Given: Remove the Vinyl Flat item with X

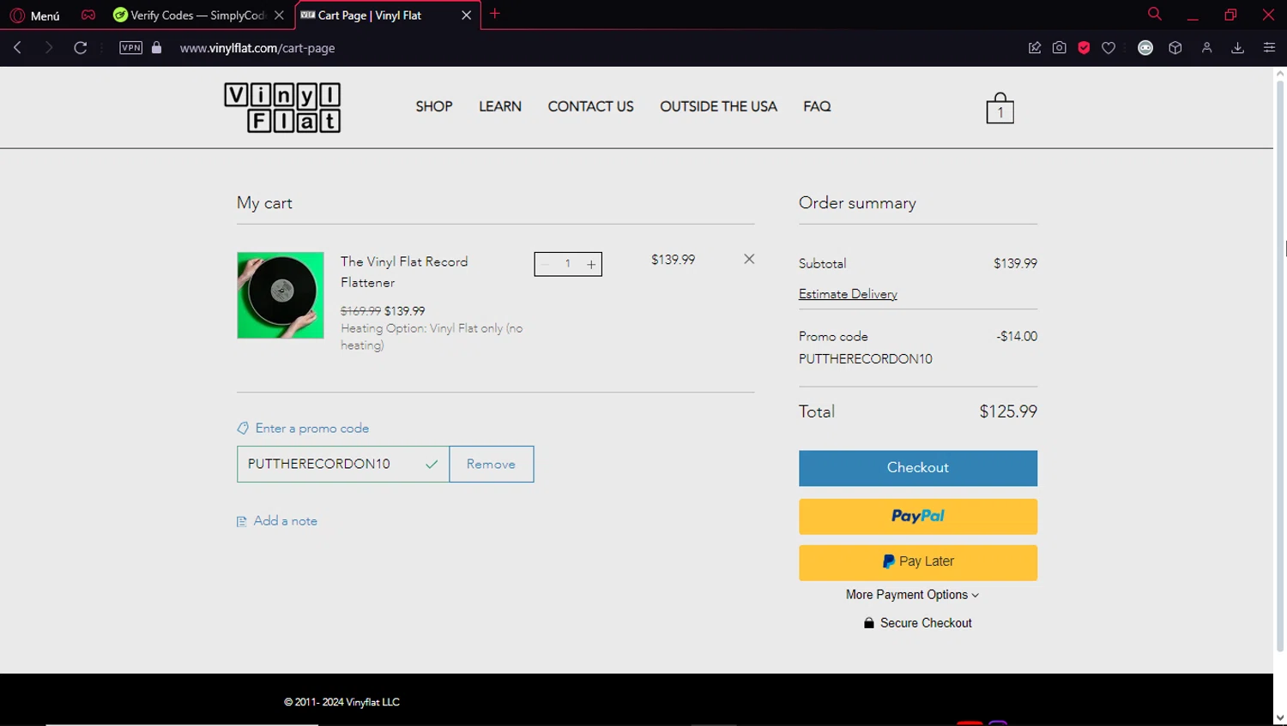Looking at the screenshot, I should tap(749, 259).
